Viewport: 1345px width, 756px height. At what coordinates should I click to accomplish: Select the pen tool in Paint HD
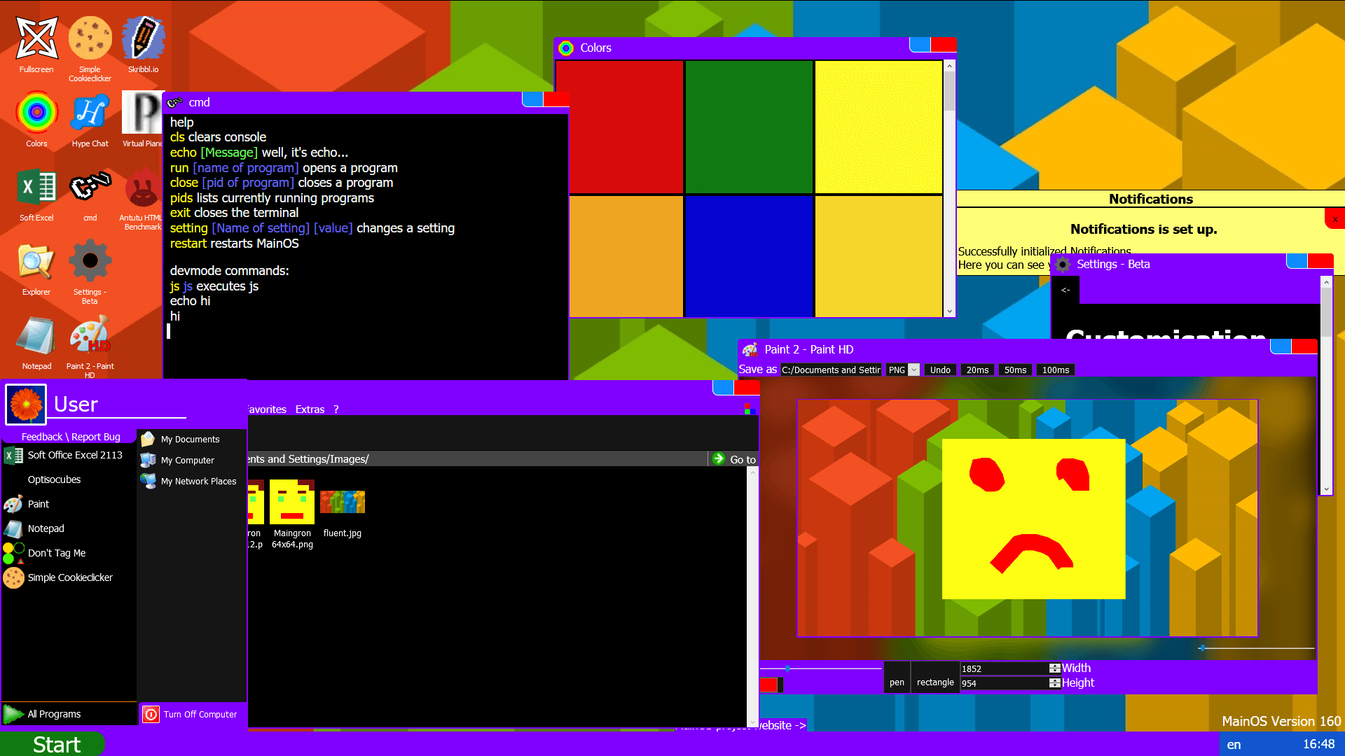[x=897, y=682]
